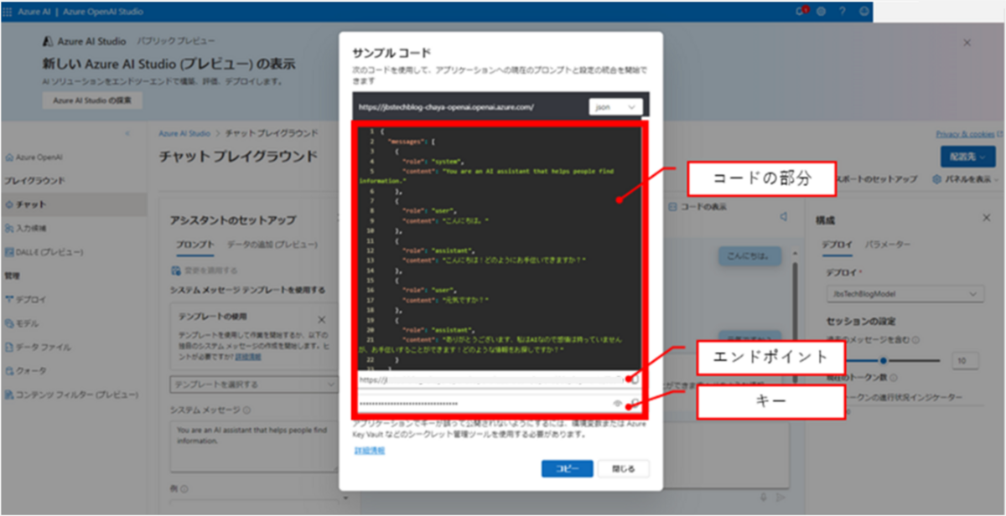Viewport: 1006px width, 516px height.
Task: Close the 構成 panel
Action: click(x=986, y=218)
